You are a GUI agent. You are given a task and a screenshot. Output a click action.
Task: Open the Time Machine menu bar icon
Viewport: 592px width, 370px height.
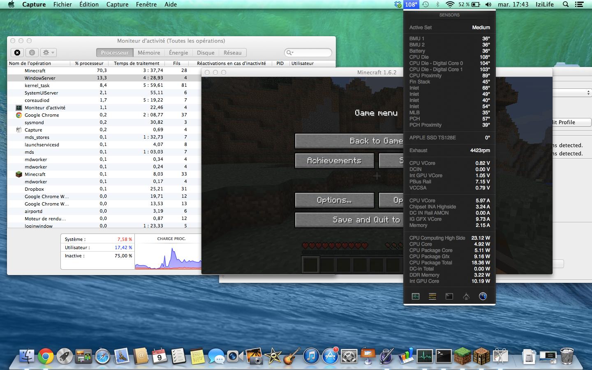[425, 5]
